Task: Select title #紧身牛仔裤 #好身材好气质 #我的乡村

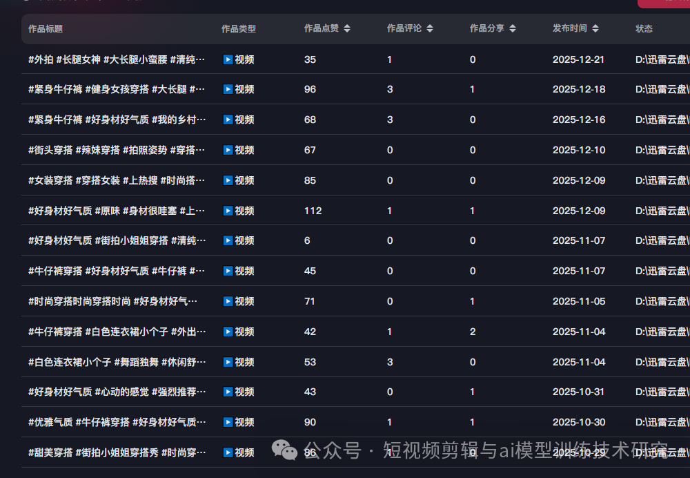Action: (117, 119)
